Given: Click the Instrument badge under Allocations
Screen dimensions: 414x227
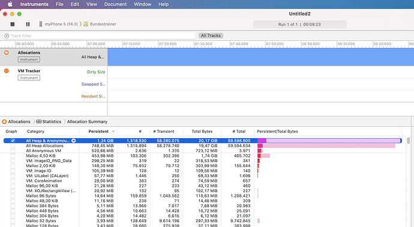Looking at the screenshot, I should click(x=29, y=59).
